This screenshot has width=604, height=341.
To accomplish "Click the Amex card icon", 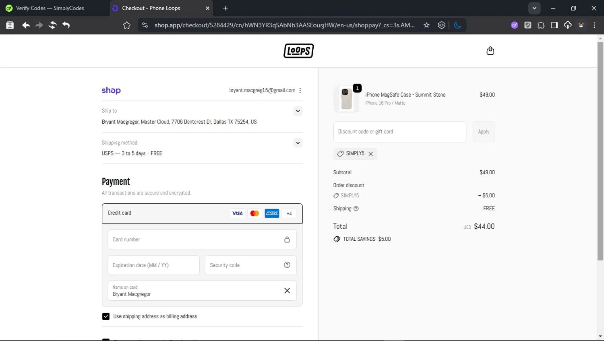I will [272, 213].
